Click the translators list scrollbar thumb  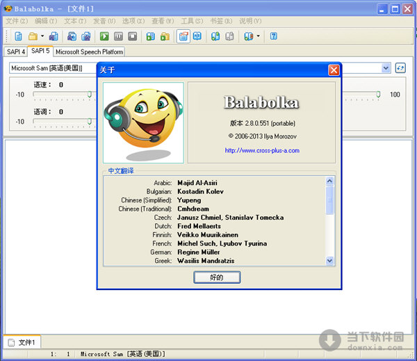[x=329, y=200]
